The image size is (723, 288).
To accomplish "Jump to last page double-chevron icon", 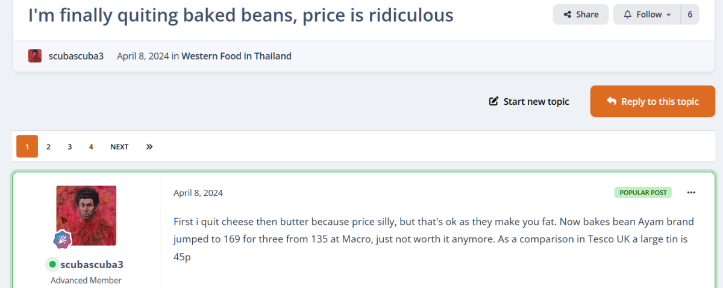I will [149, 146].
